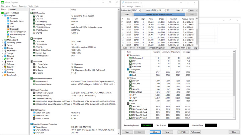Click the Storage icon in the tree
Screen dimensions: 241x135
pos(5,53)
